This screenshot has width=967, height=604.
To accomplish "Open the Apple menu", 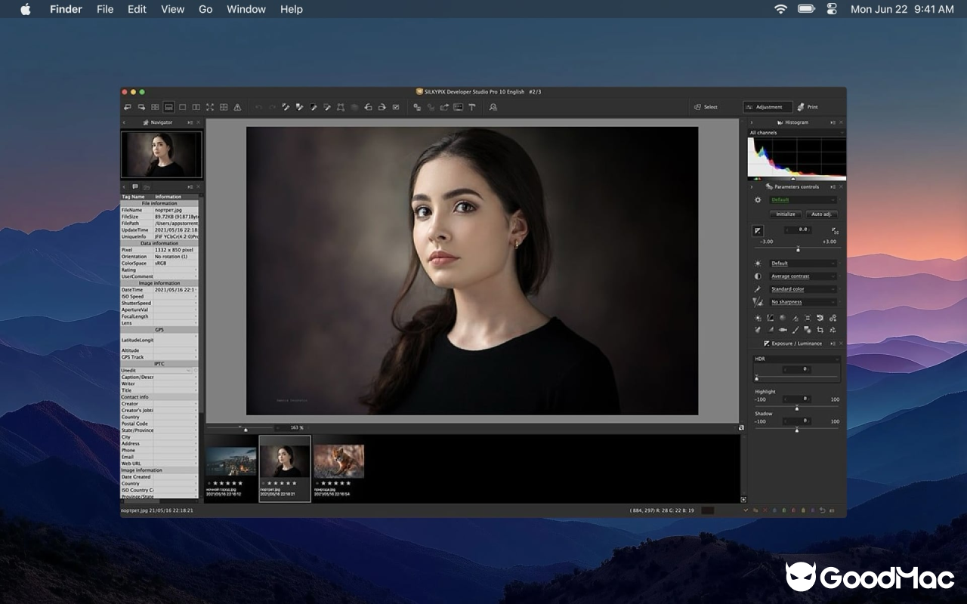I will [x=26, y=9].
